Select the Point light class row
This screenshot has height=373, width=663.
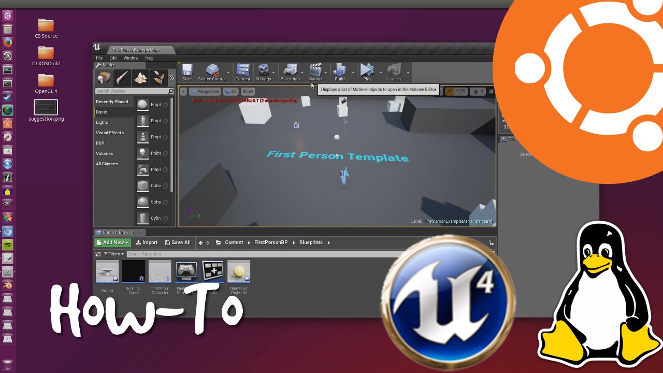153,153
